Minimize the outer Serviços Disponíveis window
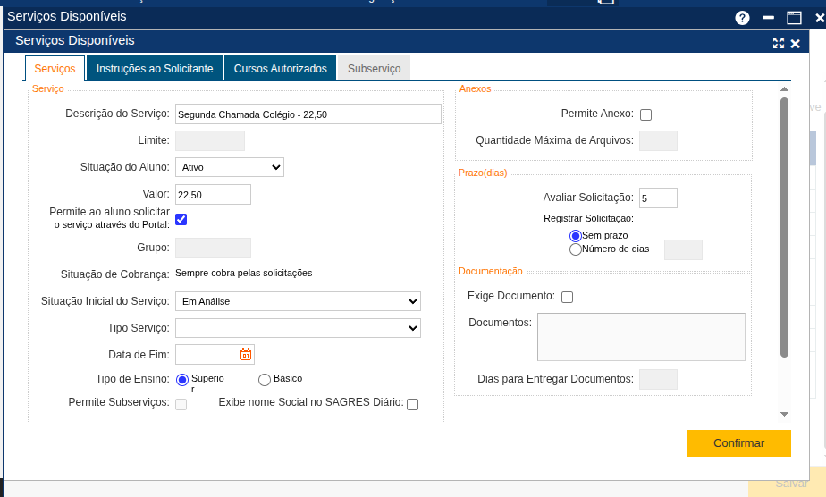 coord(768,18)
